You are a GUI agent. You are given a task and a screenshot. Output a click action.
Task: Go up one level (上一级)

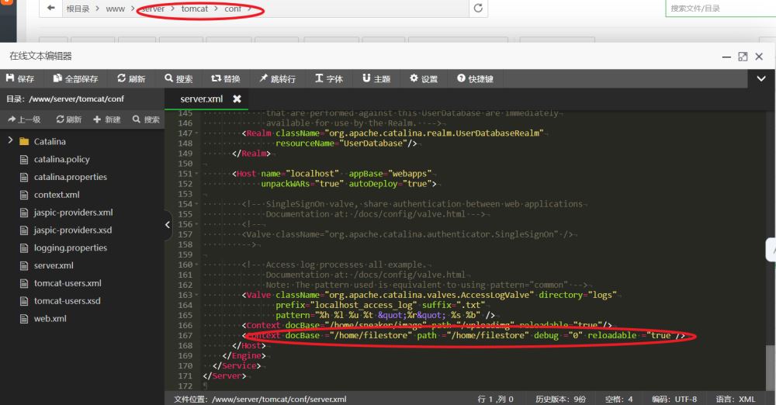pyautogui.click(x=23, y=119)
